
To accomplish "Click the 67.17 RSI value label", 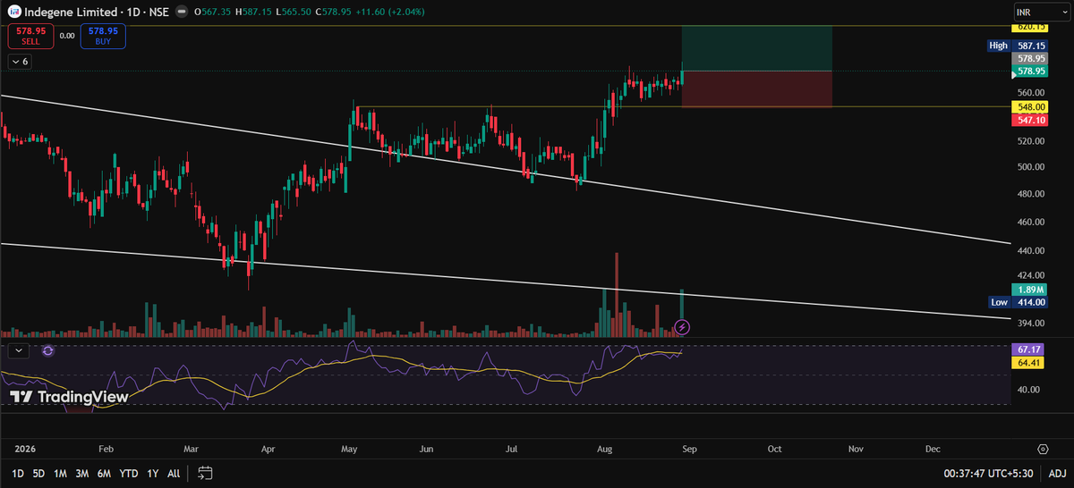I will 1029,351.
